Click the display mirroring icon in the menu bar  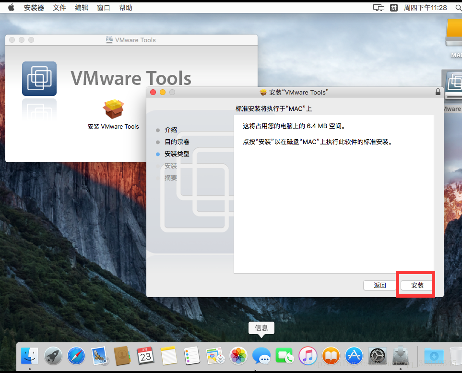tap(379, 8)
